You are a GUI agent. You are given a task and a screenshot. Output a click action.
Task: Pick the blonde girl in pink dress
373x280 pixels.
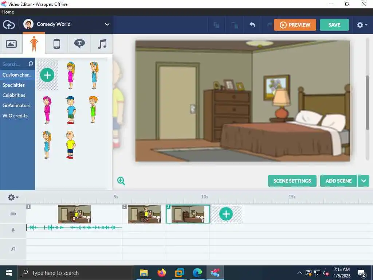(70, 75)
